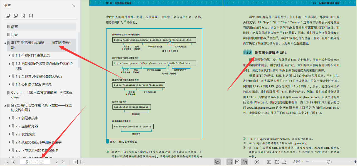
Task: Enable eye-protection reading mode
Action: (x=217, y=162)
